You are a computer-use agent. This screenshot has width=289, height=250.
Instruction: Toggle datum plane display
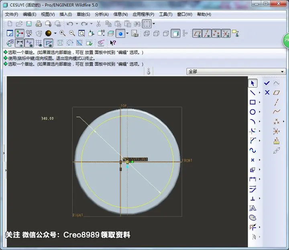[197, 34]
